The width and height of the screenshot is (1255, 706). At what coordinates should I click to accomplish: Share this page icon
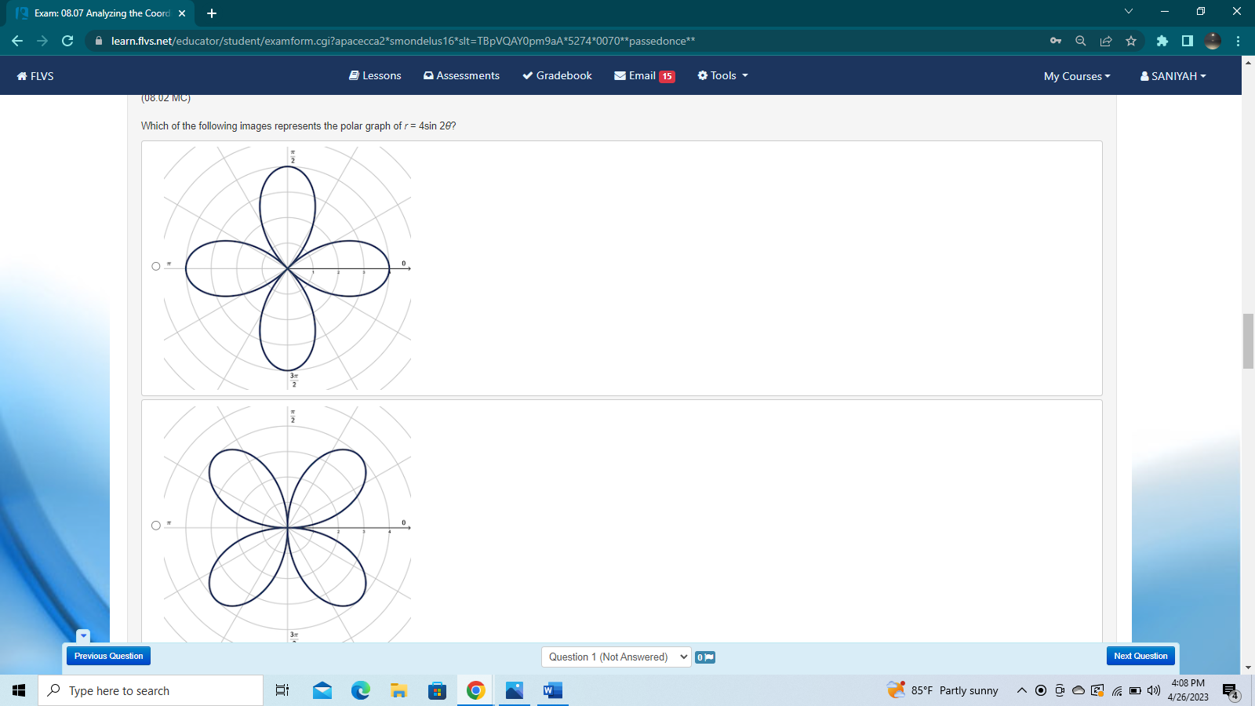point(1106,41)
